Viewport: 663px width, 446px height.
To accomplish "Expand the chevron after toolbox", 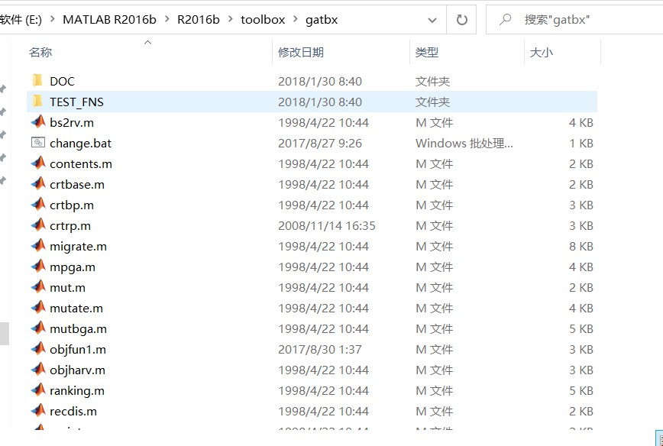I will (295, 19).
